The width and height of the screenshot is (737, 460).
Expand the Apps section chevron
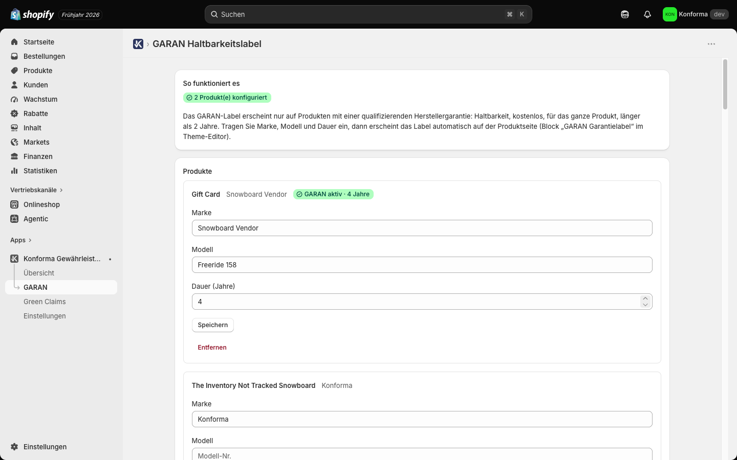pos(30,240)
